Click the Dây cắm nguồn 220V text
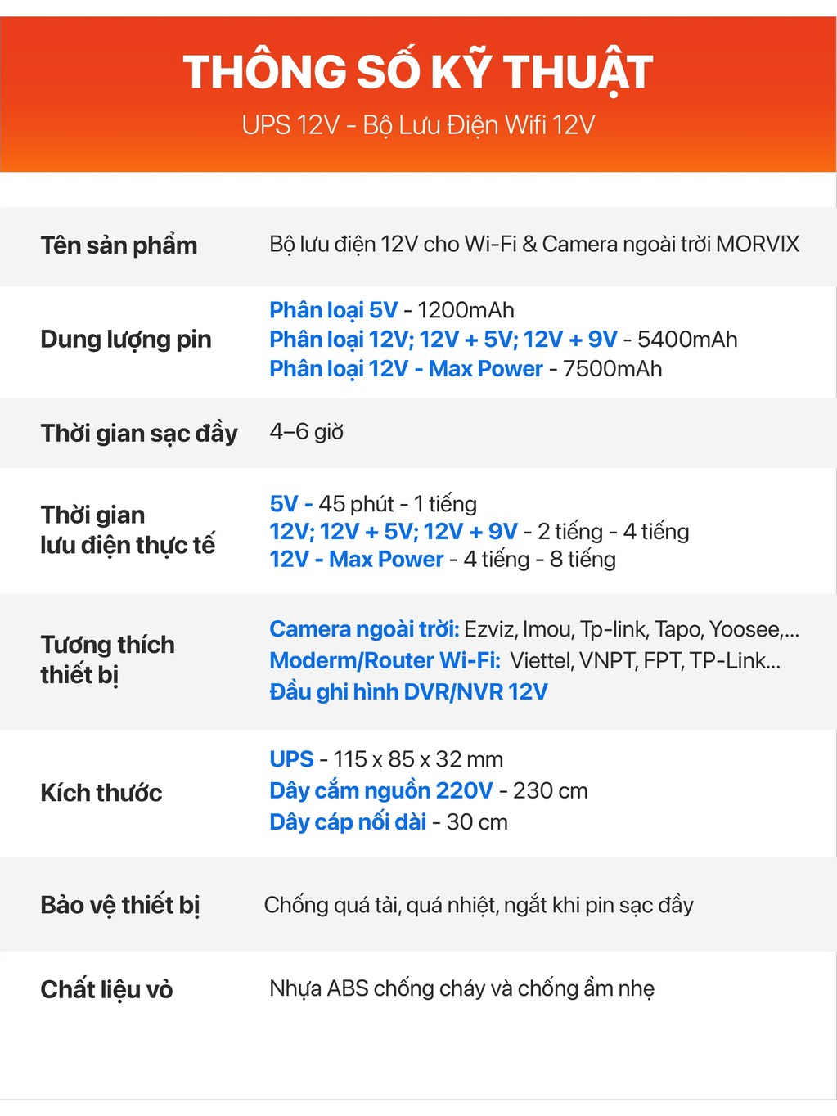Viewport: 837px width, 1116px height. coord(381,791)
